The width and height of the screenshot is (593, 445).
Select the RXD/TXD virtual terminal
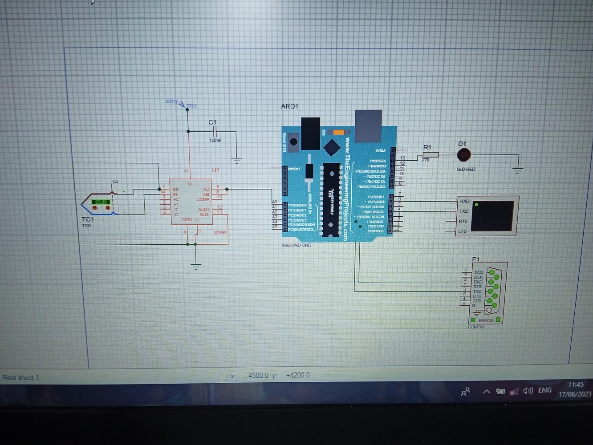pyautogui.click(x=487, y=216)
